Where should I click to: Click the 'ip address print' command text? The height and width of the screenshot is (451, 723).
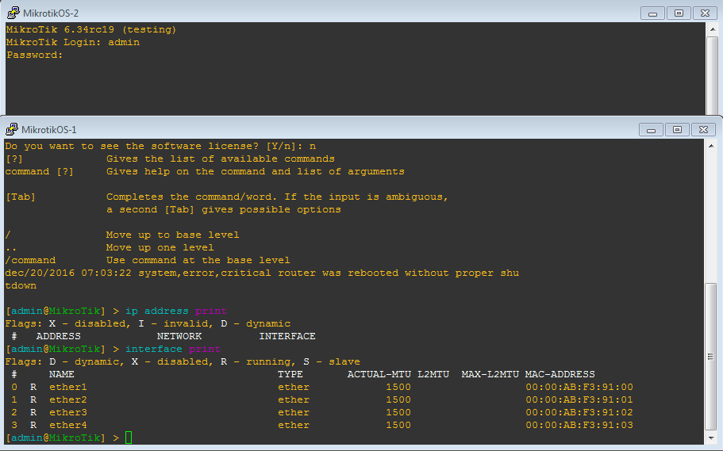coord(176,311)
